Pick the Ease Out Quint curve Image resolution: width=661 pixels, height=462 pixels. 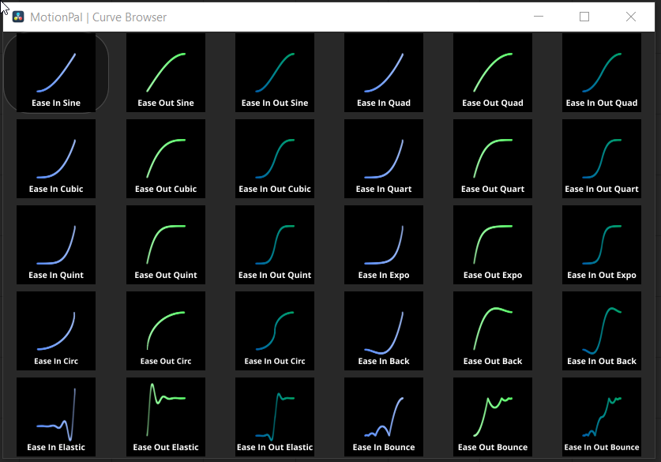coord(166,245)
